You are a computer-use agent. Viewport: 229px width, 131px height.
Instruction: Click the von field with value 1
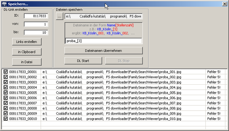(x=36, y=24)
